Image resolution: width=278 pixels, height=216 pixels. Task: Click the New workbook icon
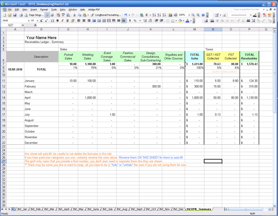pos(5,15)
